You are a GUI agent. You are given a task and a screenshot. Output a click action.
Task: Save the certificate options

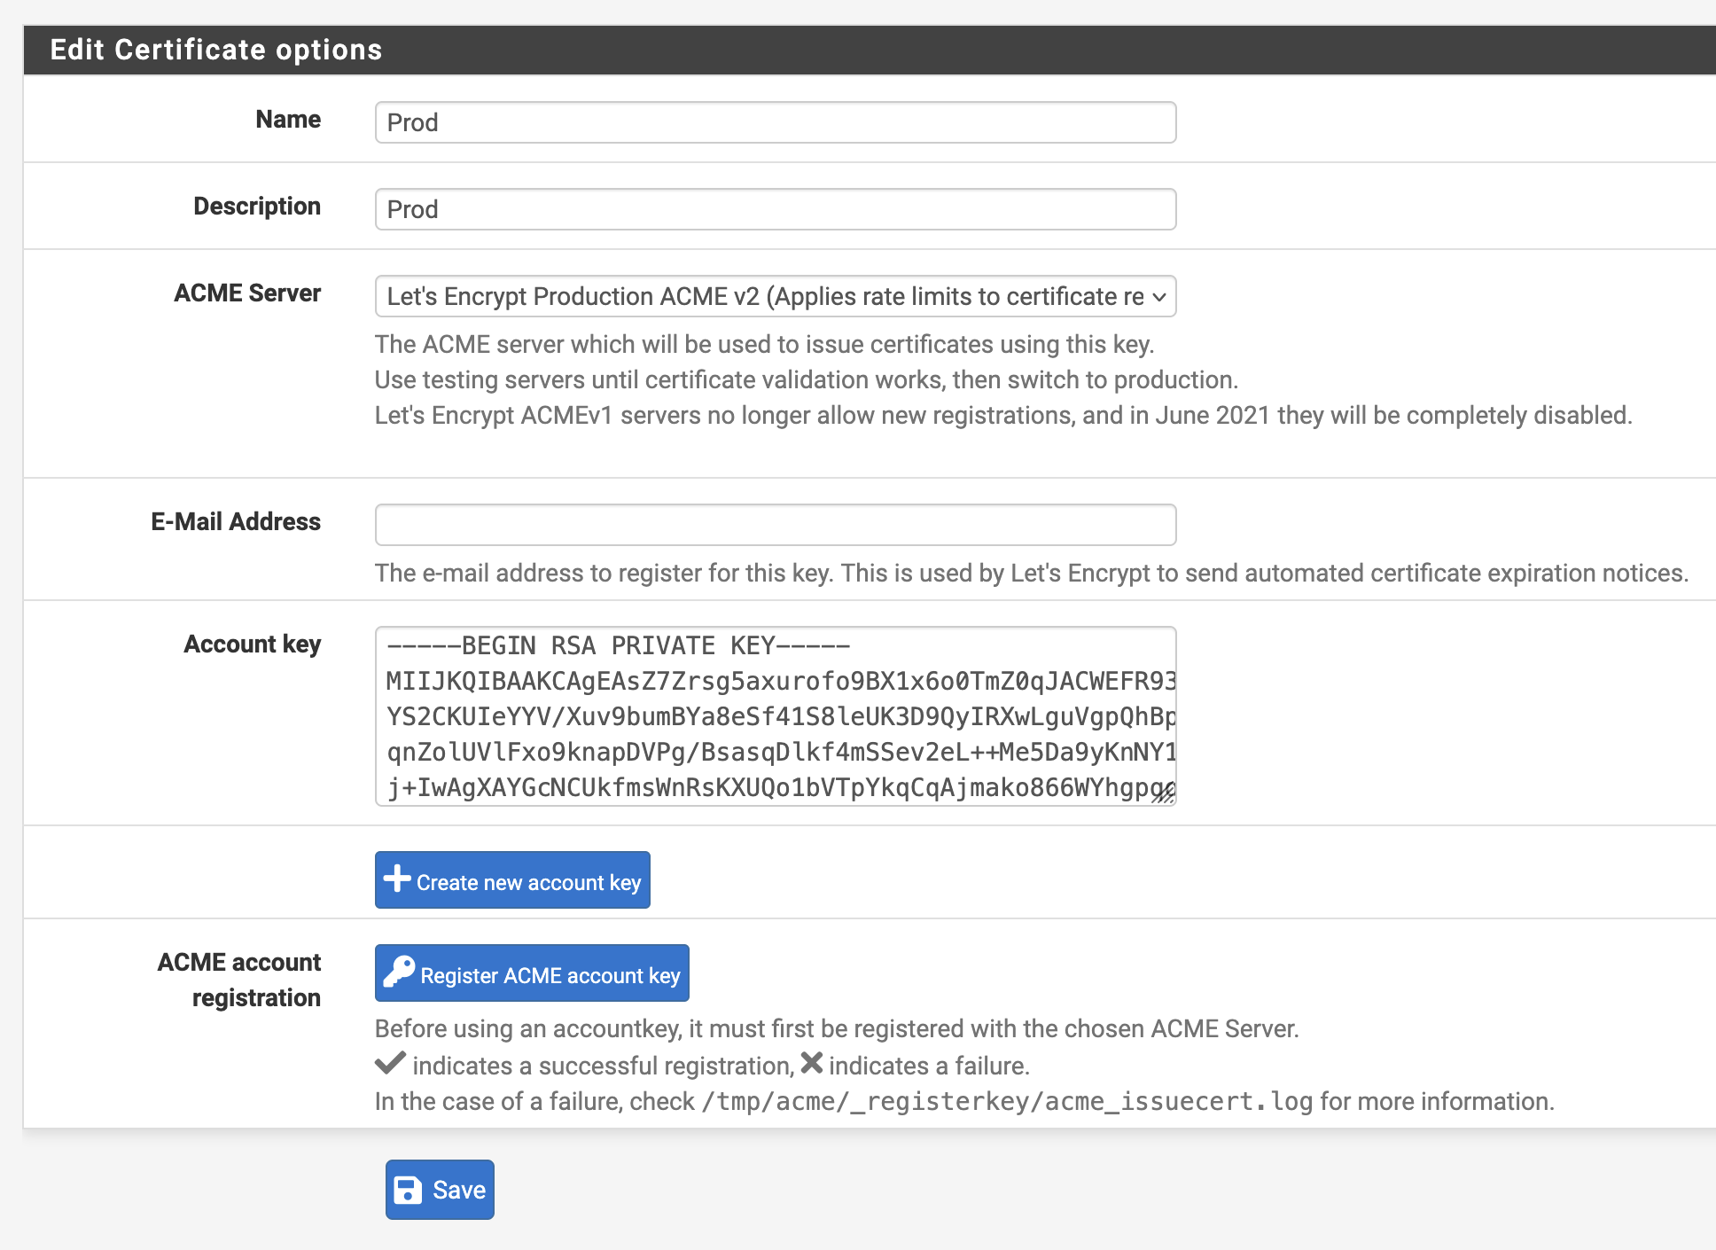(440, 1190)
